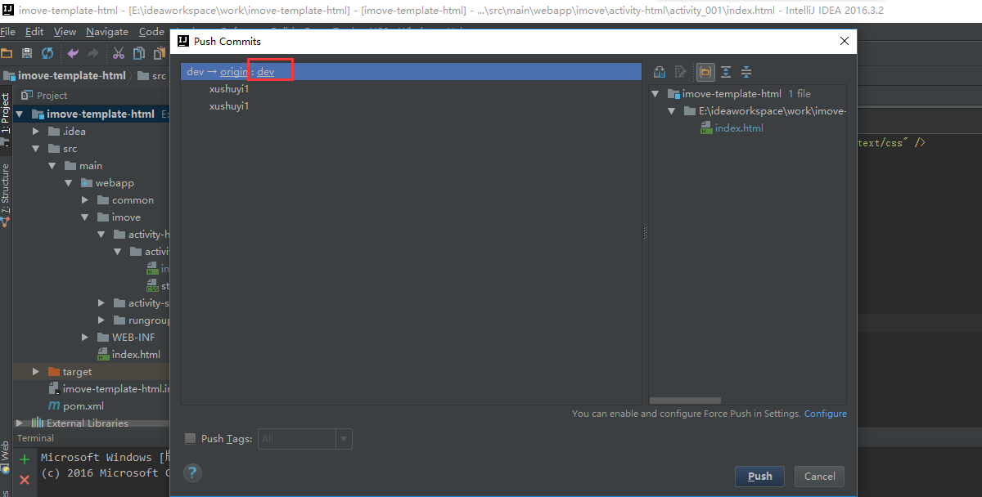The image size is (982, 497).
Task: Open the Navigate menu
Action: 107,32
